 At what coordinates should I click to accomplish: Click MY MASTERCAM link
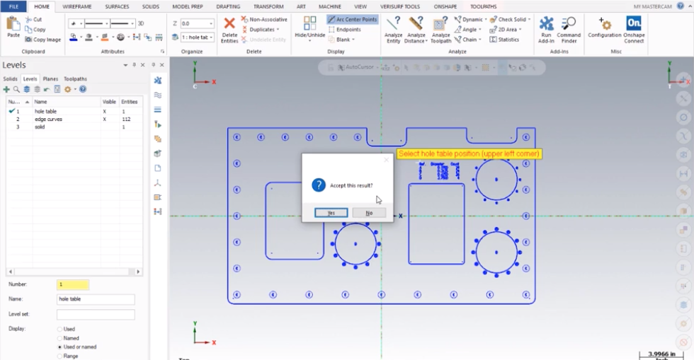tap(653, 6)
